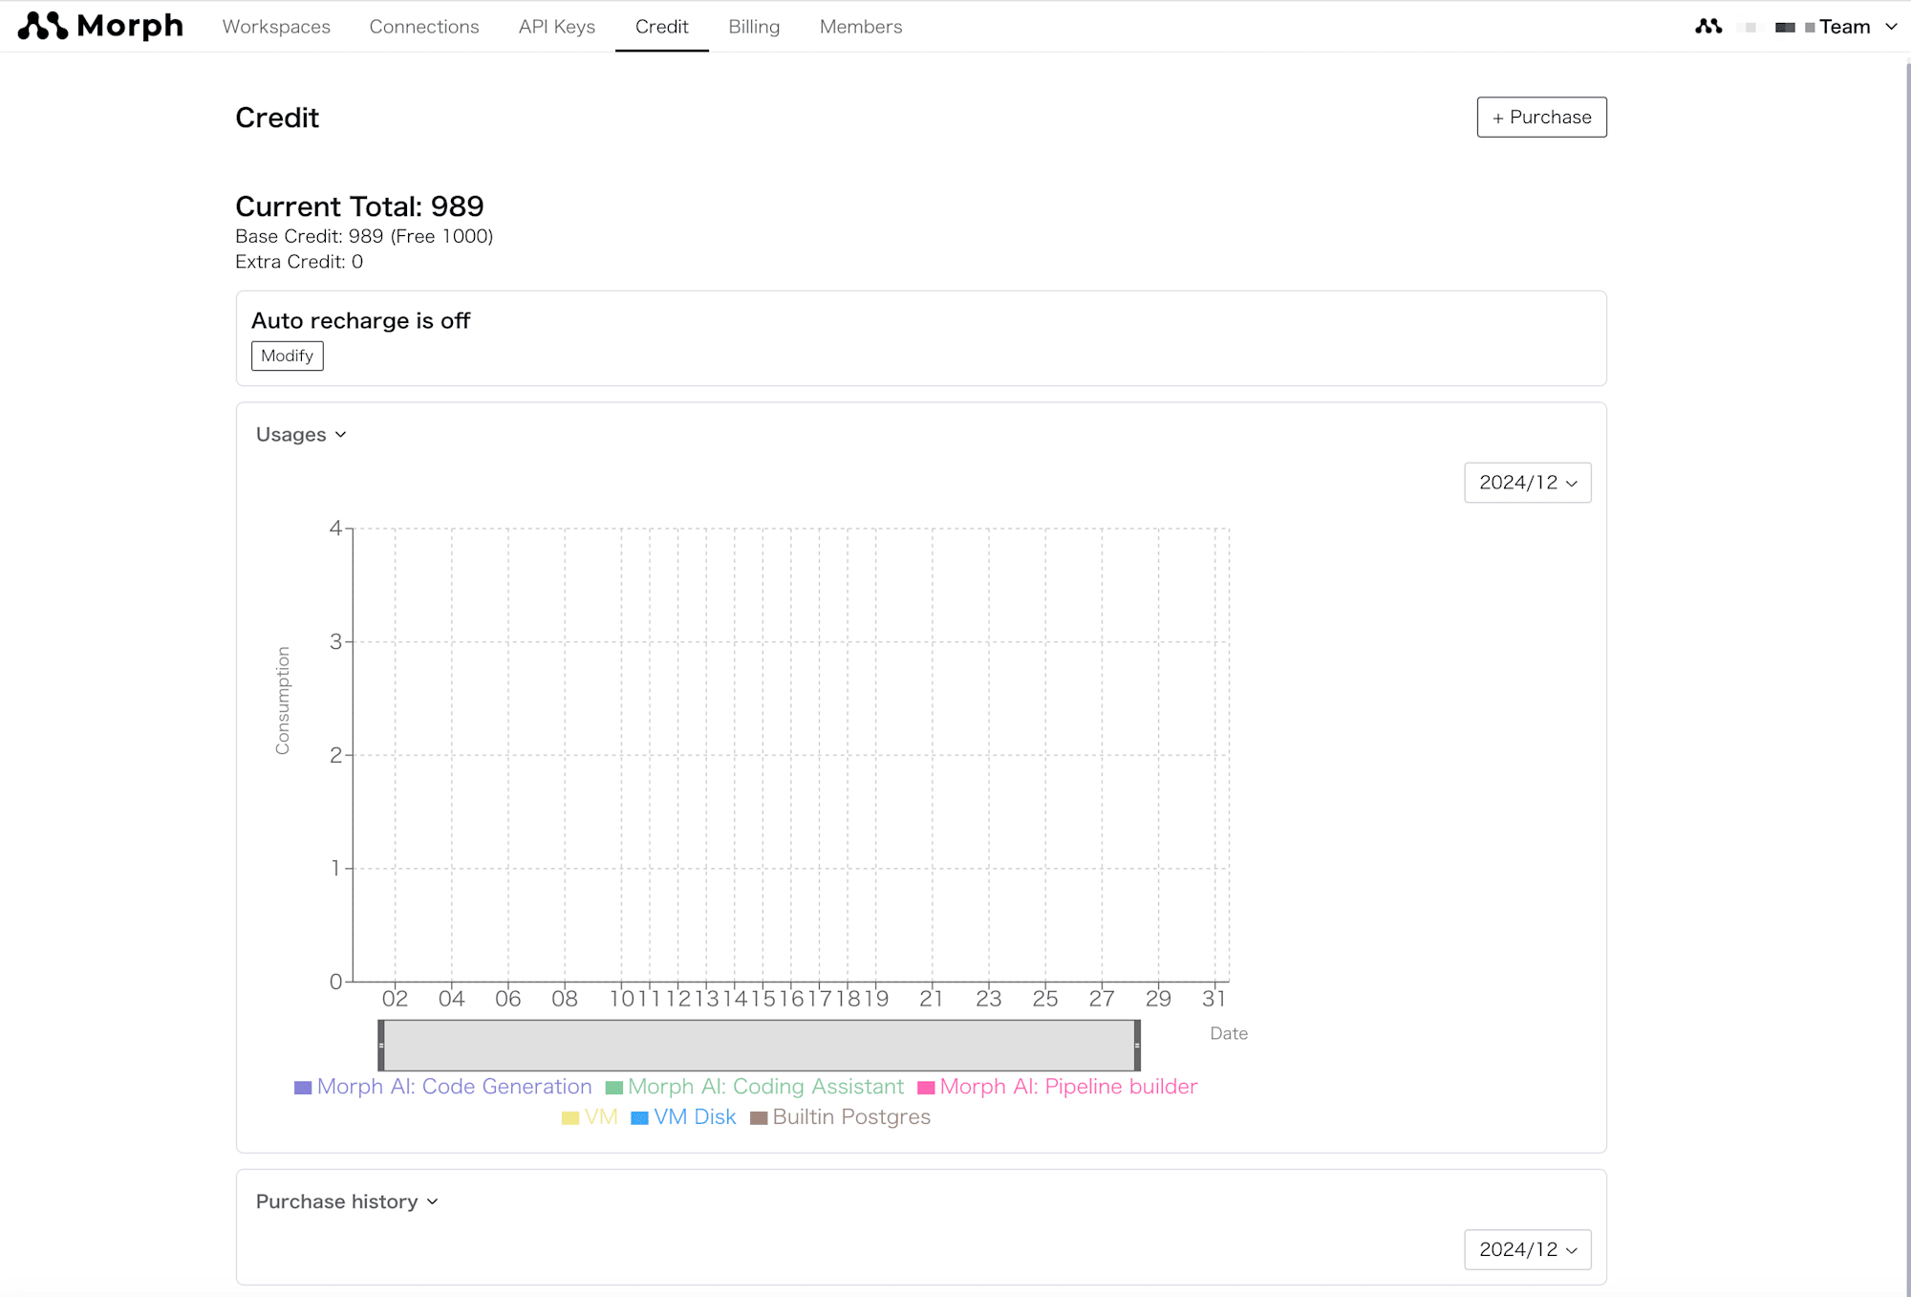The height and width of the screenshot is (1297, 1911).
Task: Click the small Morph icon near Team
Action: pyautogui.click(x=1708, y=27)
